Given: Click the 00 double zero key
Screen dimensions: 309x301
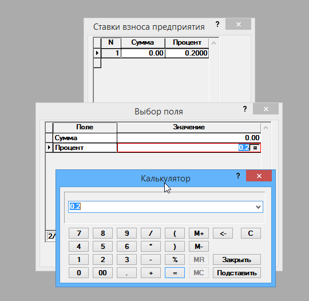Looking at the screenshot, I should [x=102, y=272].
